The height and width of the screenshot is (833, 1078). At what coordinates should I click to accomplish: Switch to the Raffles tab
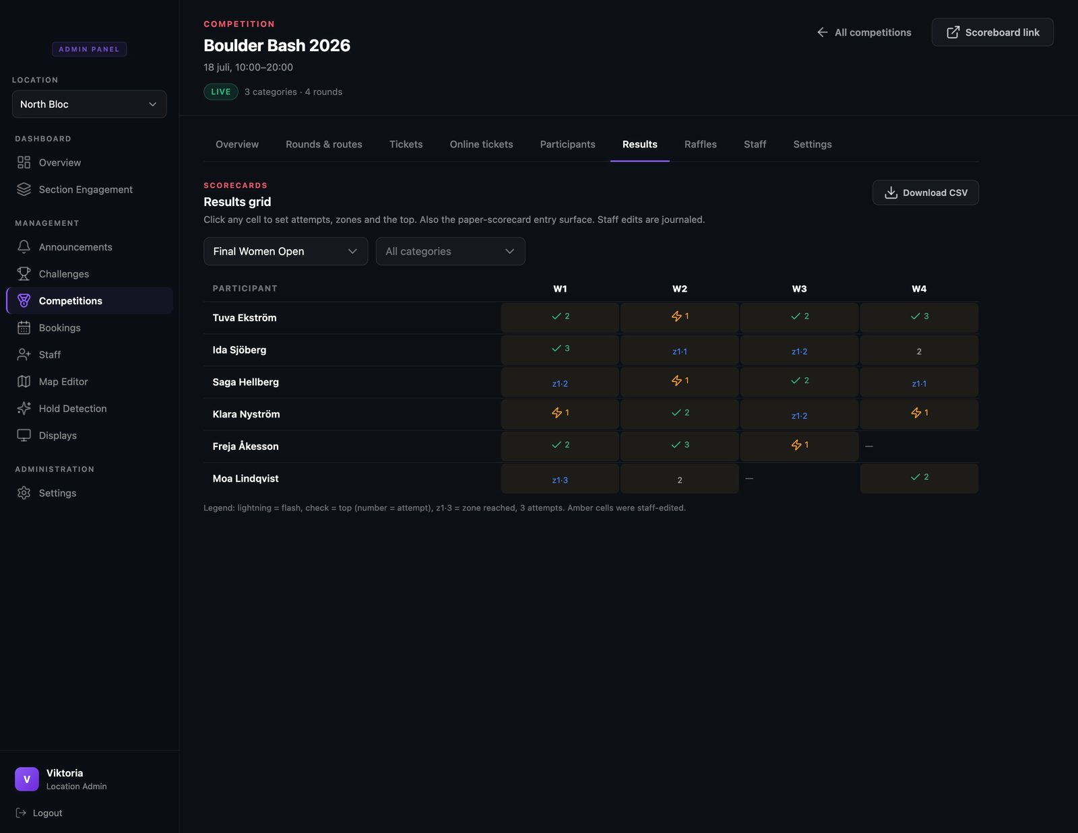[x=701, y=144]
